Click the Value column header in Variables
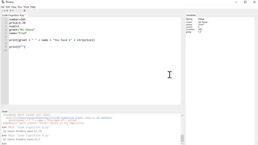 [x=201, y=19]
